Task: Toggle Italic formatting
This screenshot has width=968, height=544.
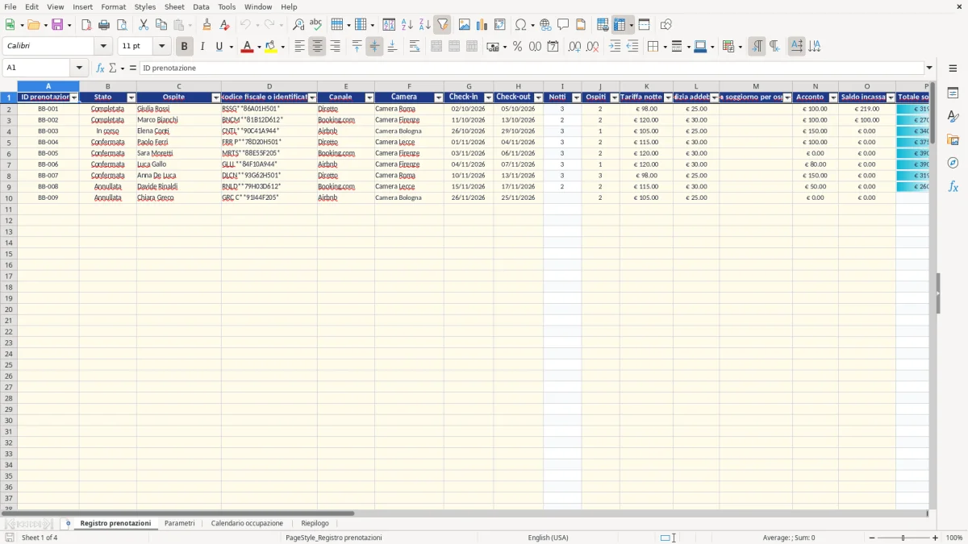Action: (202, 47)
